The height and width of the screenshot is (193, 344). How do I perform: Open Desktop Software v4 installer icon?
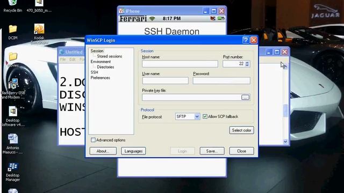click(13, 116)
